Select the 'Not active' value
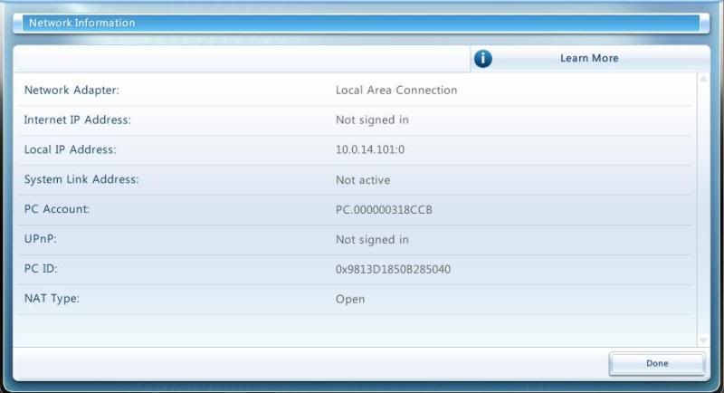Viewport: 724px width, 393px height. click(363, 180)
